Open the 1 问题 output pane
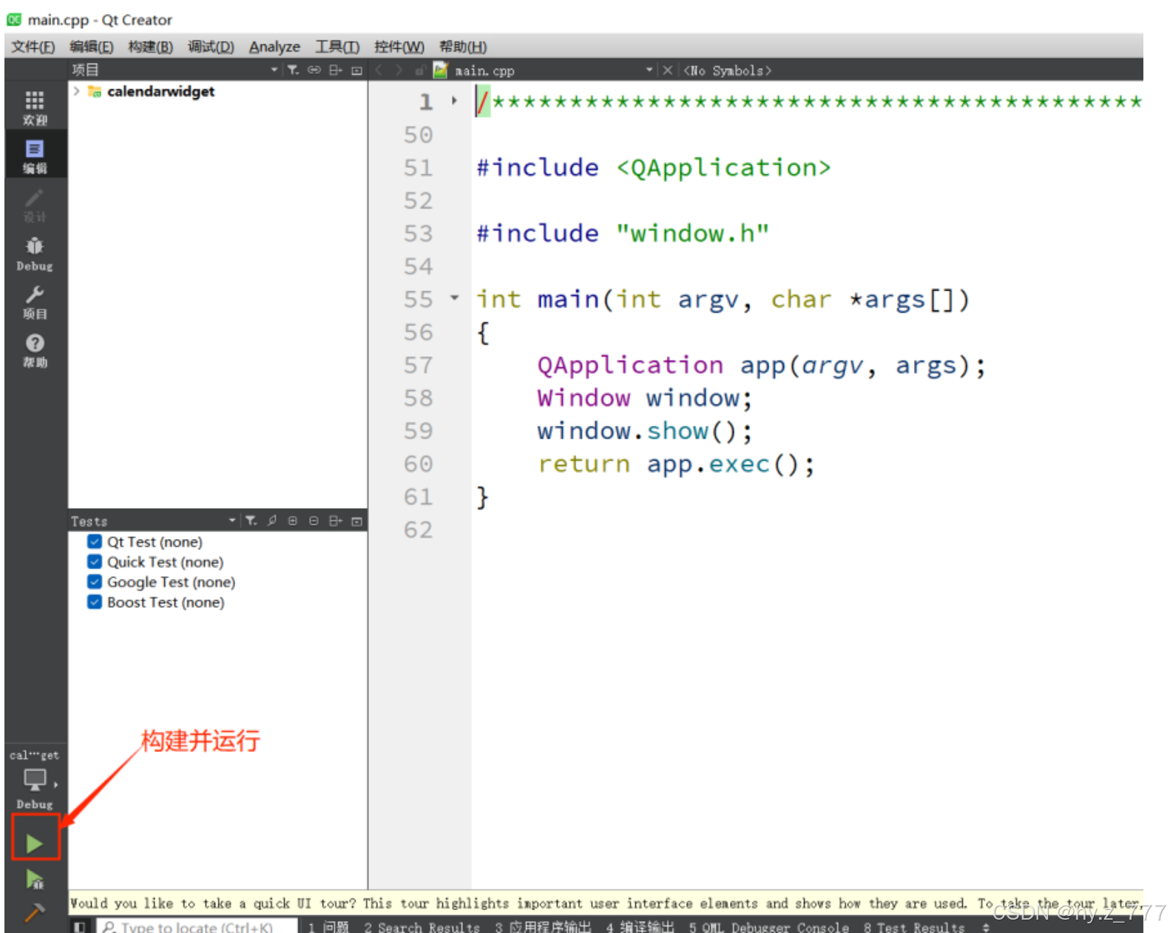The width and height of the screenshot is (1170, 933). click(x=328, y=926)
